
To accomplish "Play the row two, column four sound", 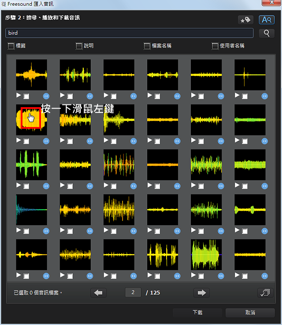I will pyautogui.click(x=150, y=140).
